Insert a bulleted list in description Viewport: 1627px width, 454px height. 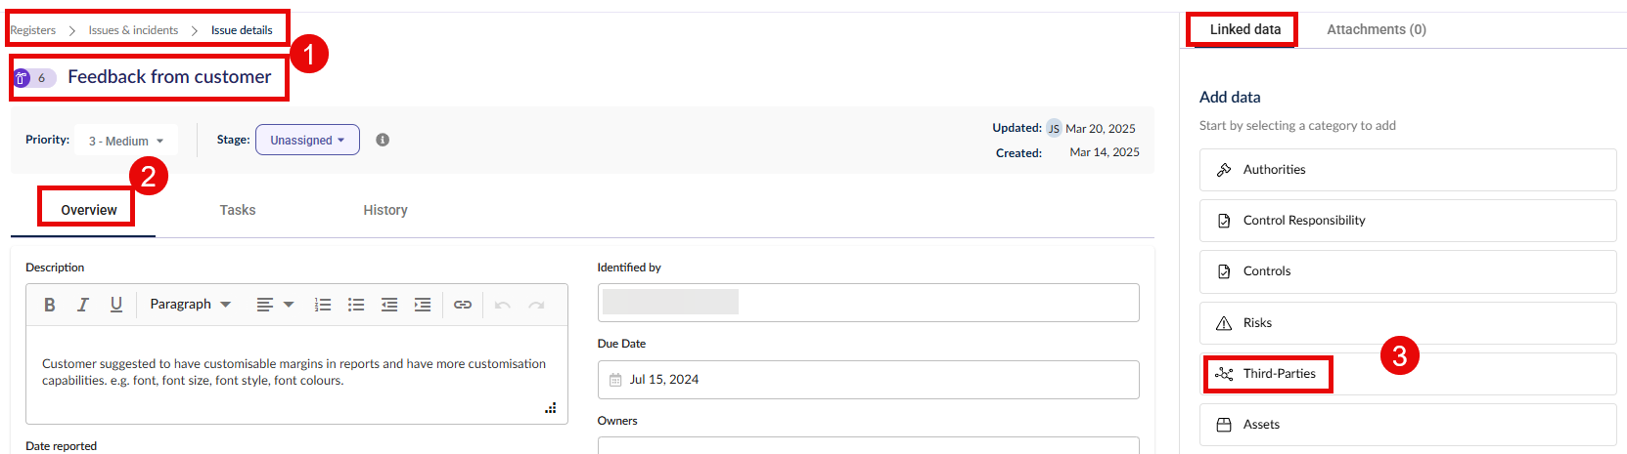356,305
